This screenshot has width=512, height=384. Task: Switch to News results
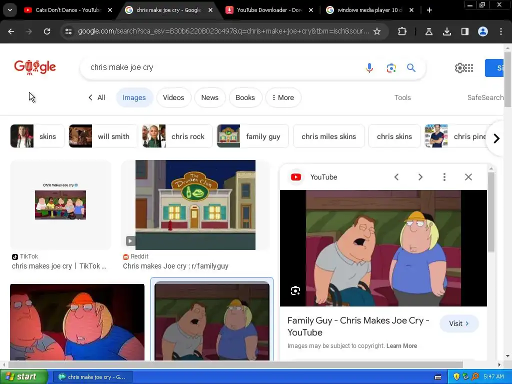[209, 97]
